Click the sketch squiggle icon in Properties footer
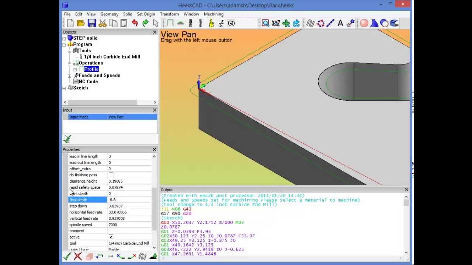Screen dimensions: 472x265 click(x=142, y=257)
